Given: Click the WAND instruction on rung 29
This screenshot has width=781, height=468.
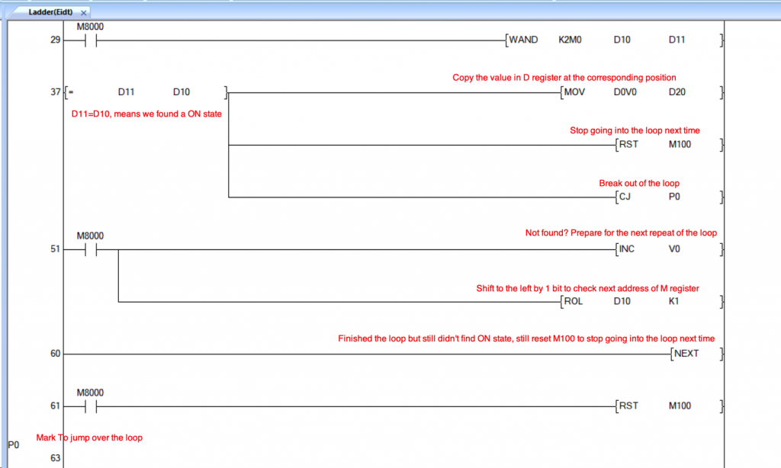Looking at the screenshot, I should point(523,40).
